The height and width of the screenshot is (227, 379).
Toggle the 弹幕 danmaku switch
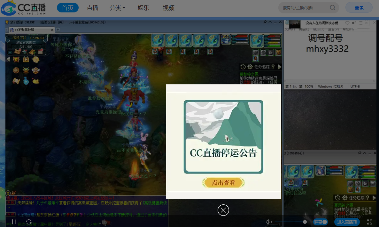[x=321, y=222]
